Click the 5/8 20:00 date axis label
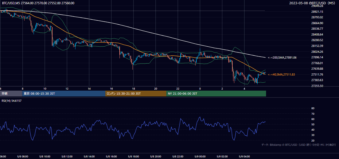The height and width of the screenshot is (159, 339). (156, 157)
